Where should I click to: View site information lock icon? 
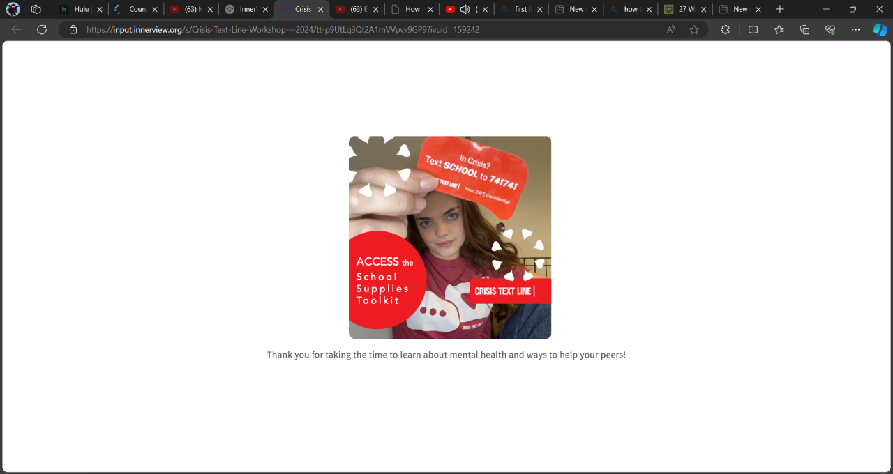pyautogui.click(x=73, y=30)
